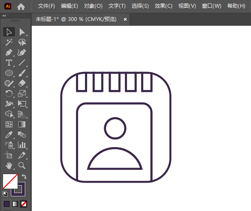Viewport: 251px width, 211px height.
Task: Go to the Home screen
Action: [21, 6]
